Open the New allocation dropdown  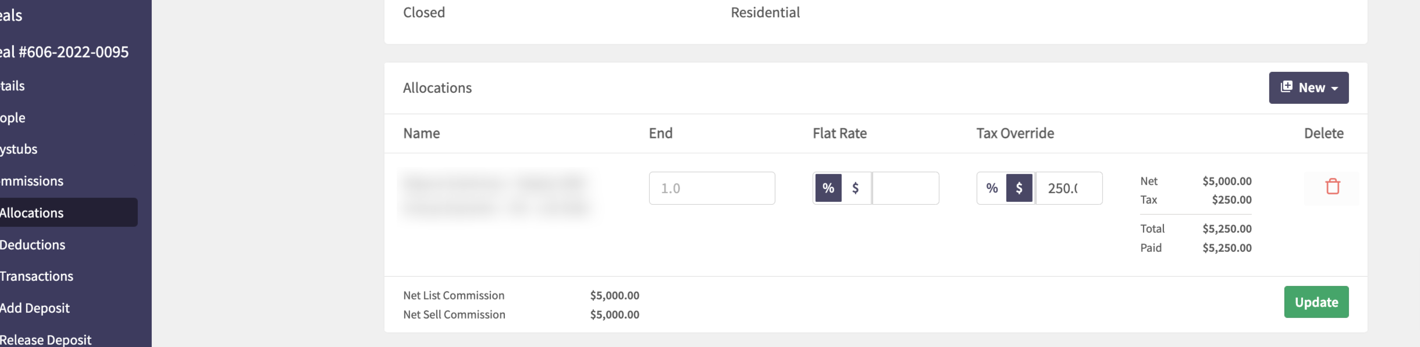point(1309,88)
